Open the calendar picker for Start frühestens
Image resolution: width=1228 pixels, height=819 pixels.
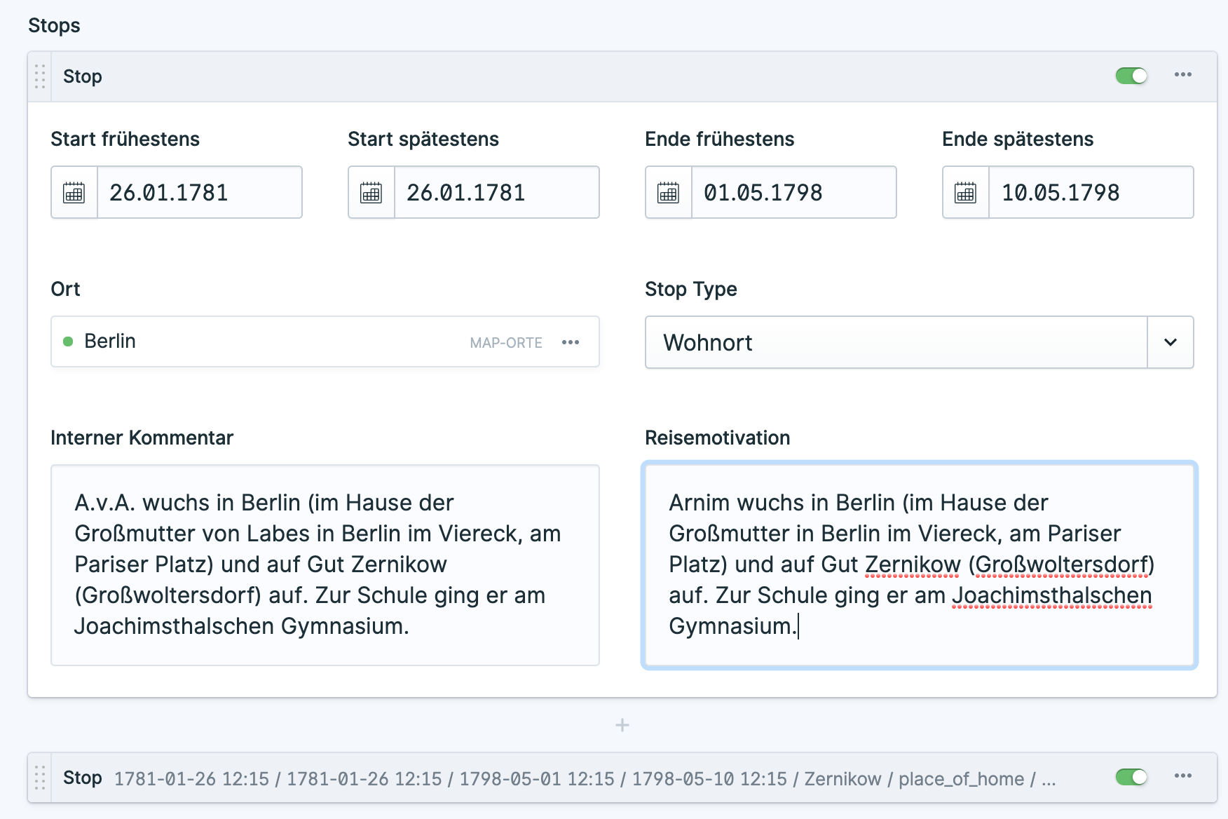coord(74,191)
